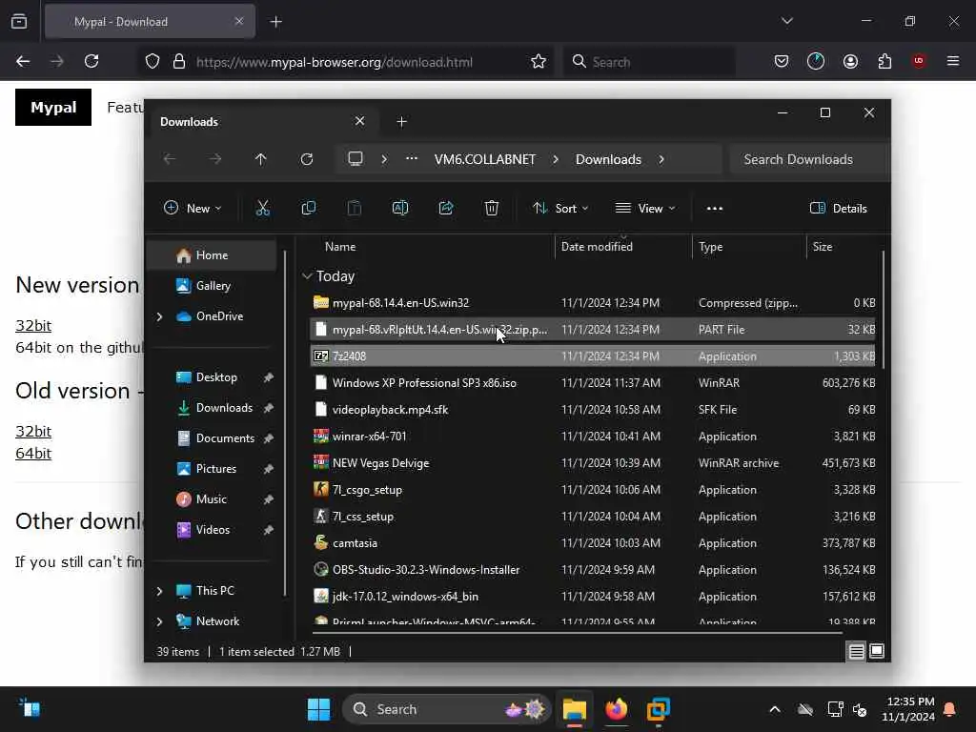Go up one folder with Up arrow
Image resolution: width=976 pixels, height=732 pixels.
click(261, 159)
